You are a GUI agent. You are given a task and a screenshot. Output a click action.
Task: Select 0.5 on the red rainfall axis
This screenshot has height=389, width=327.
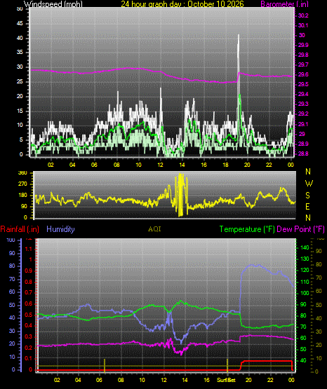pos(29,315)
